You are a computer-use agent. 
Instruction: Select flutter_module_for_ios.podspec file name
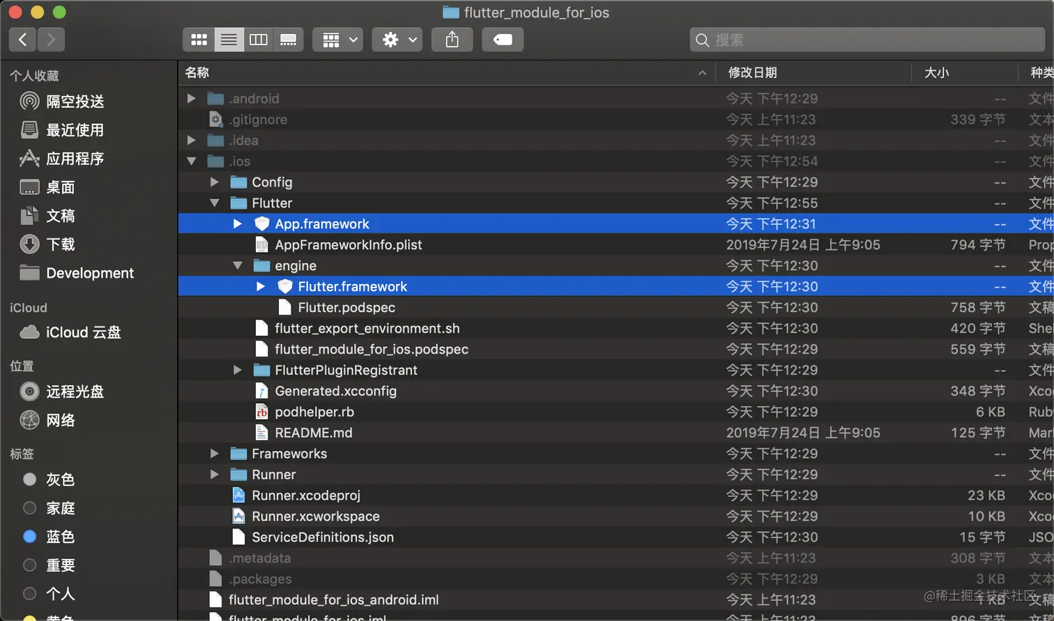click(372, 349)
